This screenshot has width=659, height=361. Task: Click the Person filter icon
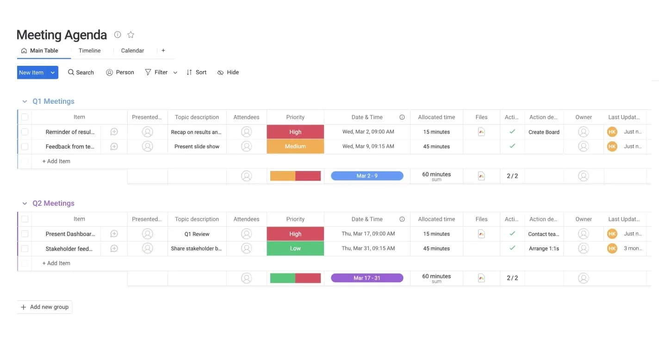point(119,72)
